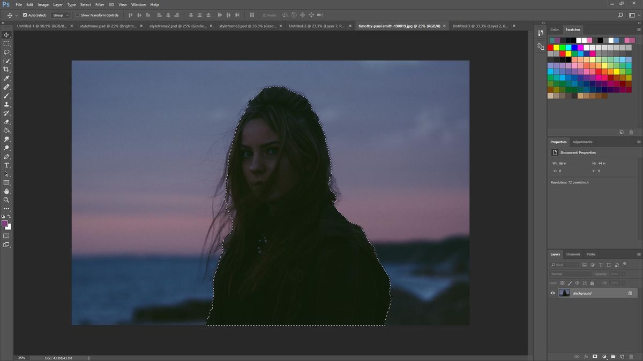Hide the Background layer
This screenshot has width=643, height=361.
[x=552, y=293]
